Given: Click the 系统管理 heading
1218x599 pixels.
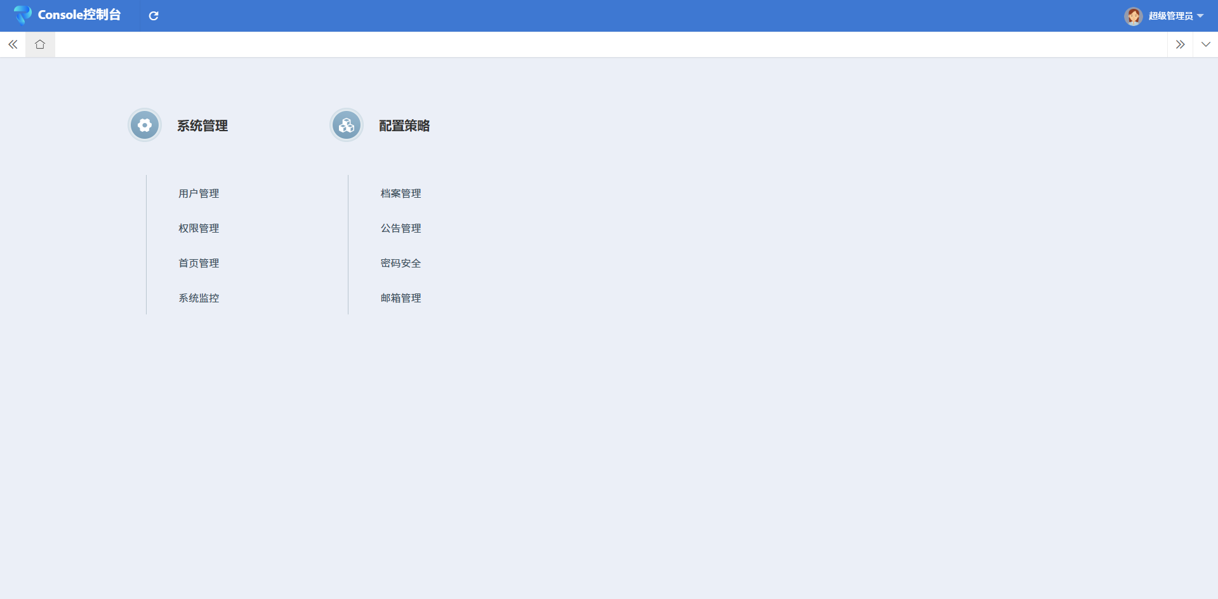Looking at the screenshot, I should coord(202,126).
